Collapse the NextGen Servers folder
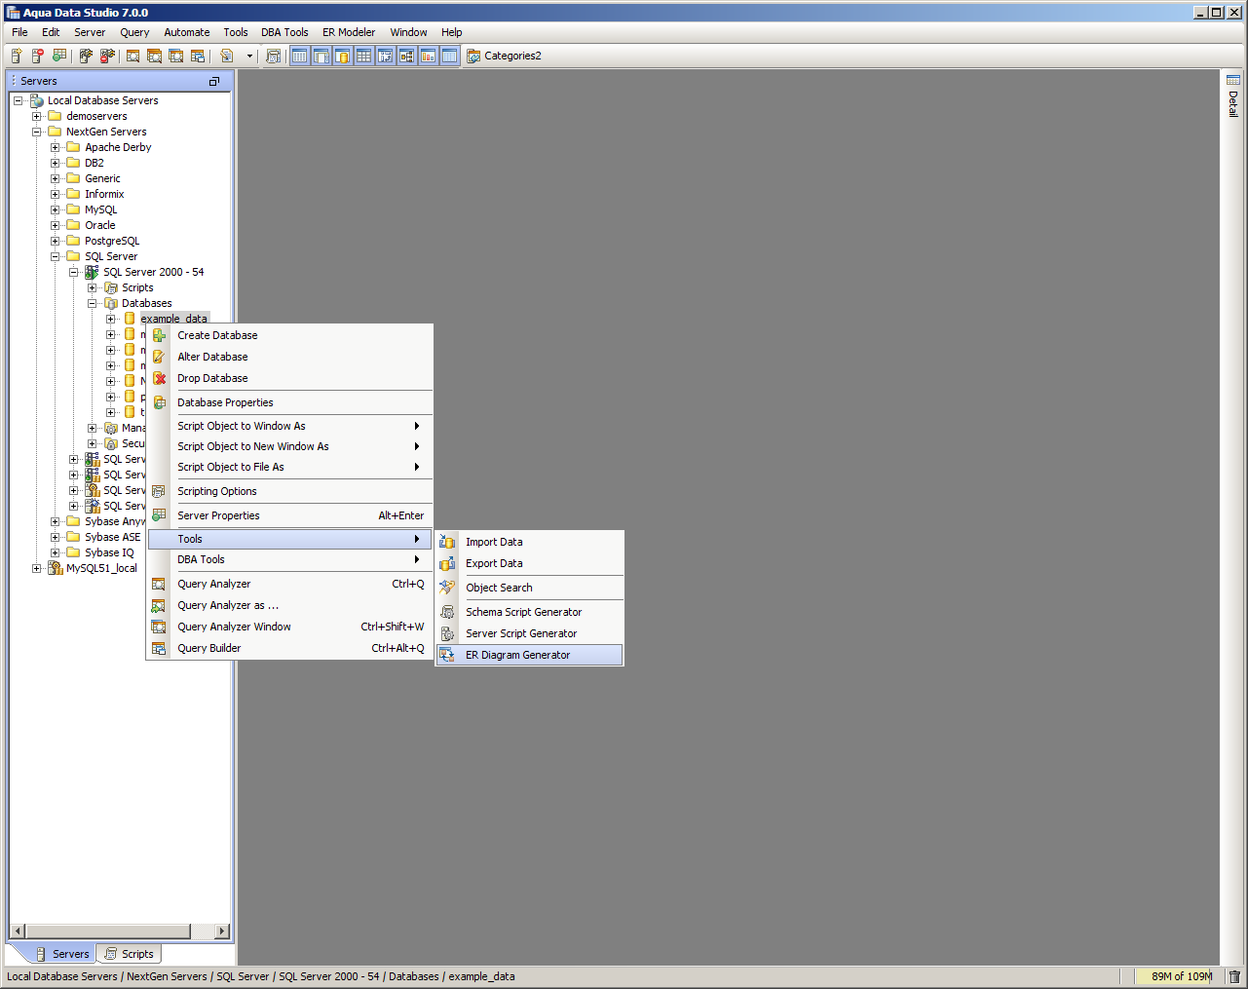 36,132
